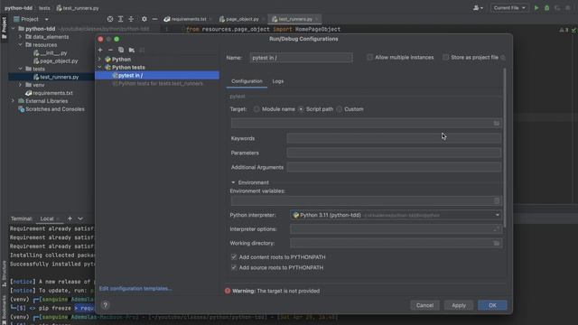Switch to Configuration tab
578x325 pixels.
coord(247,81)
